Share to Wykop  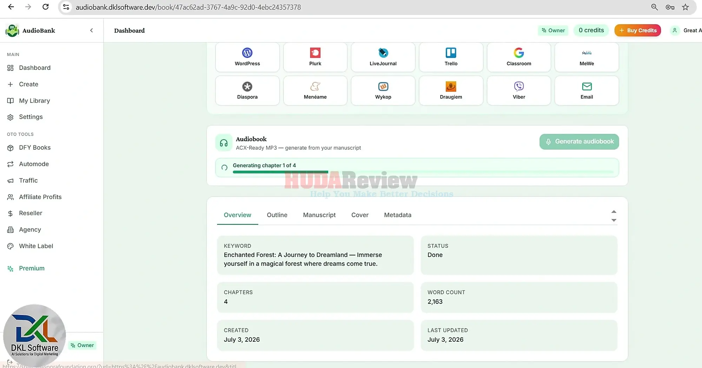tap(383, 91)
